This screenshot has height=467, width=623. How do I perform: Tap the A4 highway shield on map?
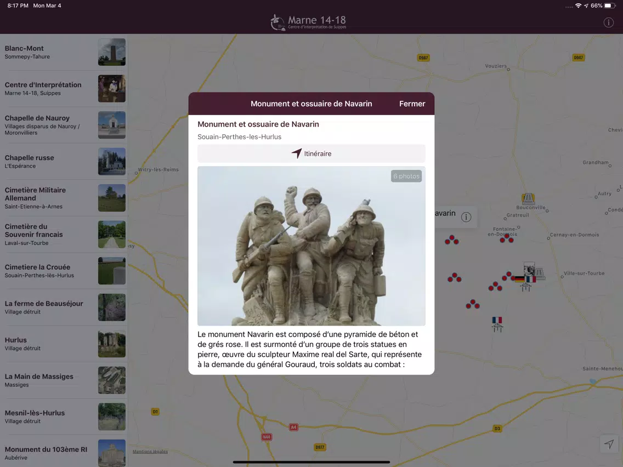[x=293, y=428]
